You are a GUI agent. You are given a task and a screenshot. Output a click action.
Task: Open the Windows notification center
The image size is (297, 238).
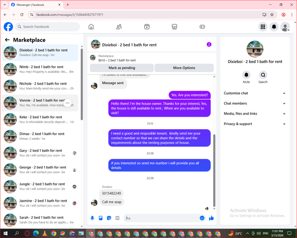289,233
